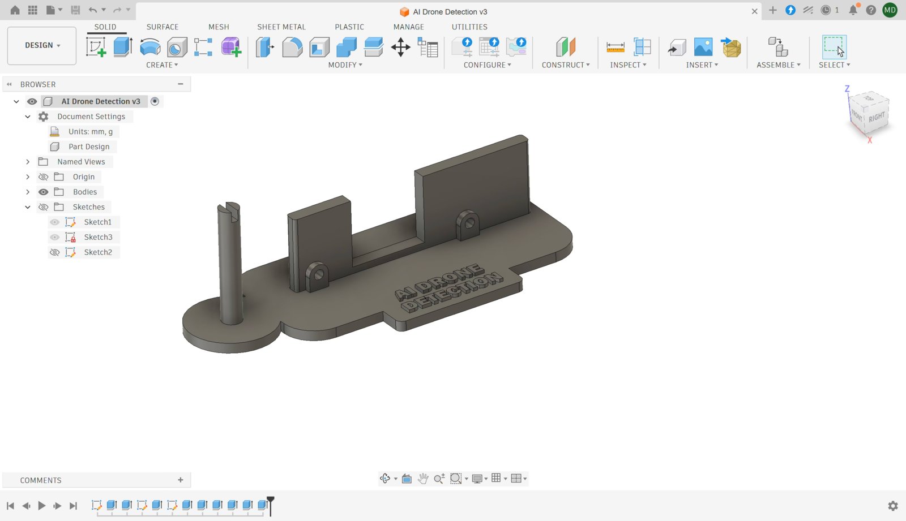The height and width of the screenshot is (521, 906).
Task: Open the INSPECT dropdown menu
Action: [x=629, y=65]
